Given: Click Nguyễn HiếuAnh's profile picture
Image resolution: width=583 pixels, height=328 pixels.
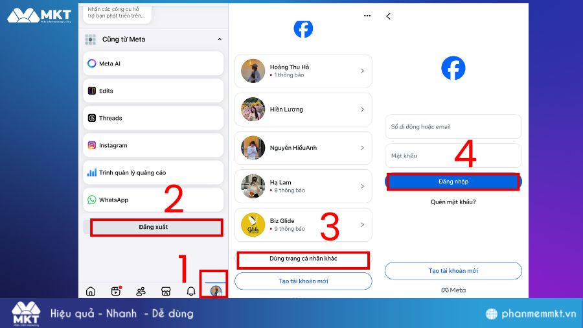Looking at the screenshot, I should tap(253, 148).
